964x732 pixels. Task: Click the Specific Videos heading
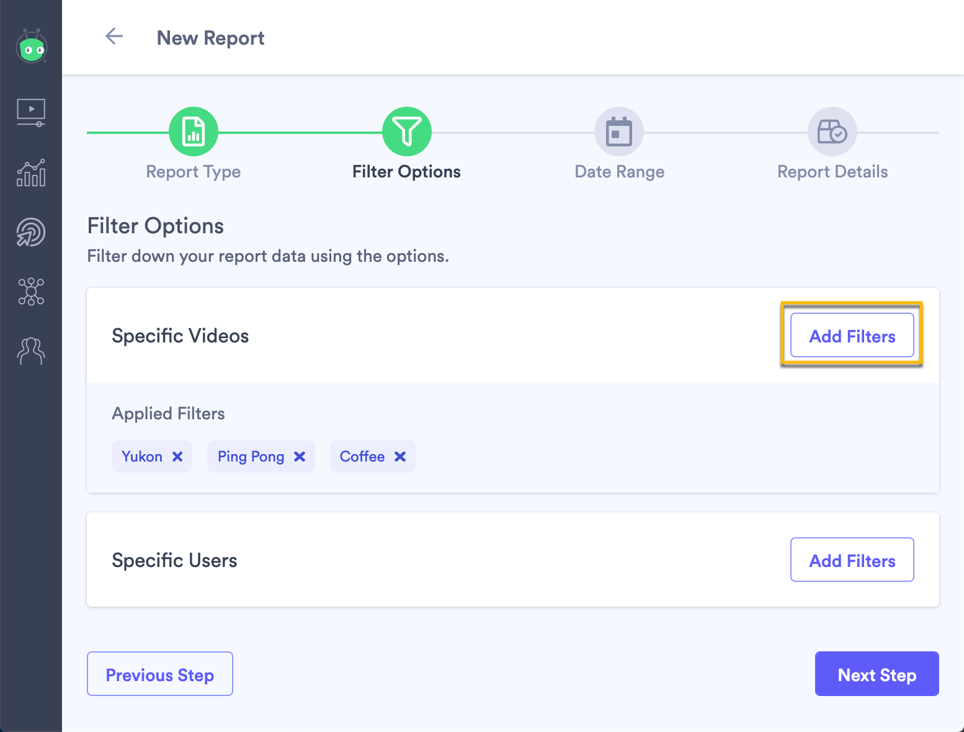tap(181, 336)
